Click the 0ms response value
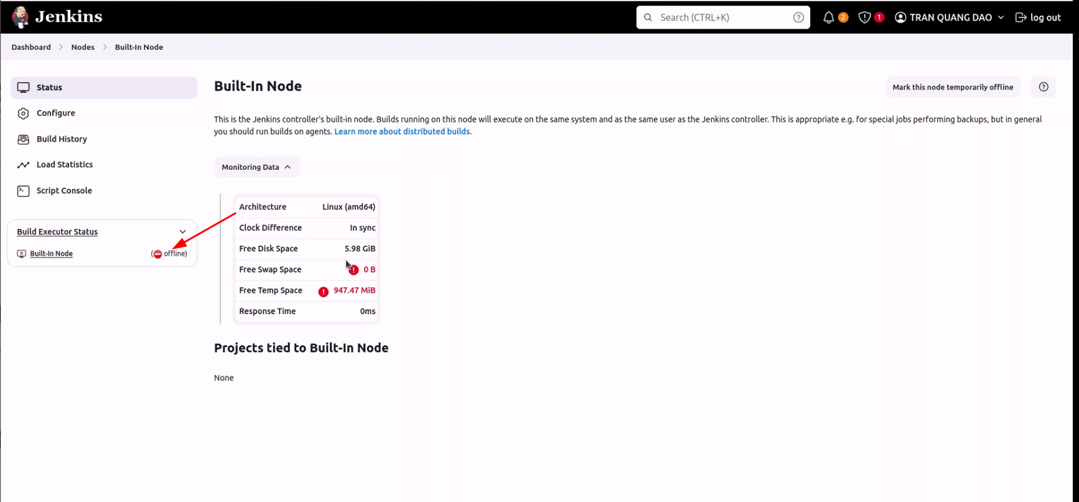 [x=368, y=312]
